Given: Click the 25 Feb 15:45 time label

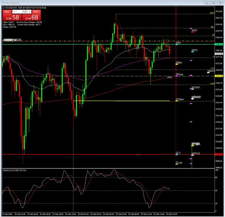Looking at the screenshot, I should 171,214.
